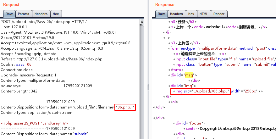This screenshot has width=276, height=139.
Task: Click the name="submit" Content-Disposition line
Action: click(x=44, y=134)
